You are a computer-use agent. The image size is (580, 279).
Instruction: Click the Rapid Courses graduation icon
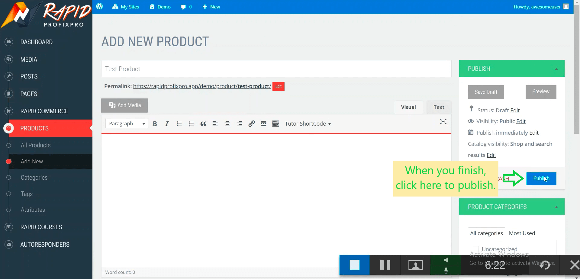9,227
